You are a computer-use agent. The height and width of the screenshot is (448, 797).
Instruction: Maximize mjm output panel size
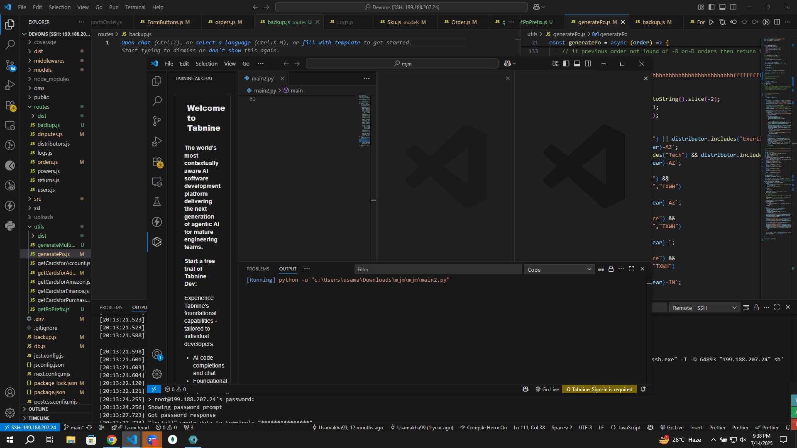pos(631,269)
